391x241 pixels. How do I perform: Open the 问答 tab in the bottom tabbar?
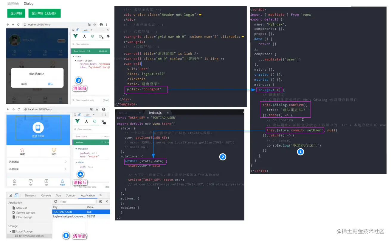tap(30, 182)
